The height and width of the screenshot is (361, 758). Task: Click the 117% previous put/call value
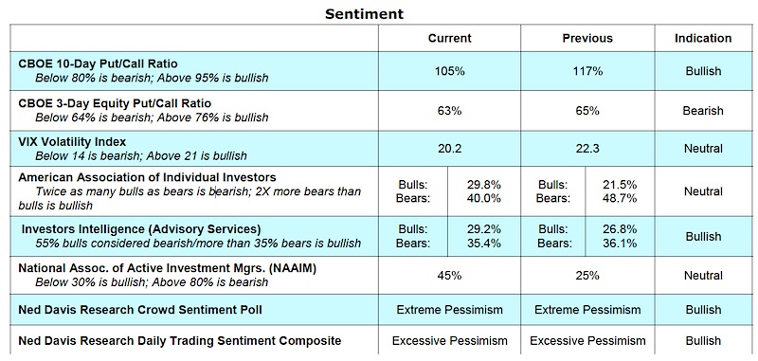tap(587, 71)
